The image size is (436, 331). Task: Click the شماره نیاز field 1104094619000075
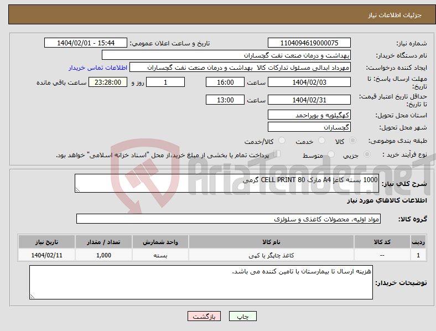309,43
